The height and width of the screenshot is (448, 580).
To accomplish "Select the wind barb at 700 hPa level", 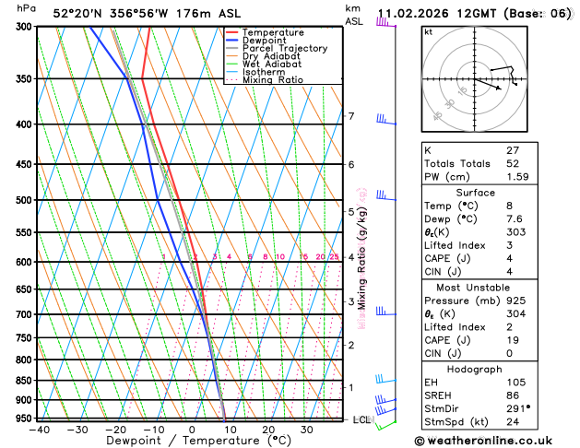I will point(384,312).
